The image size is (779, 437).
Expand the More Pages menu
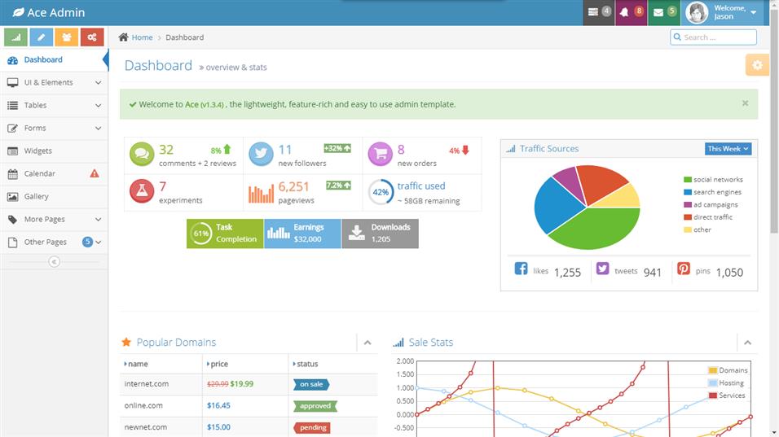tap(54, 219)
